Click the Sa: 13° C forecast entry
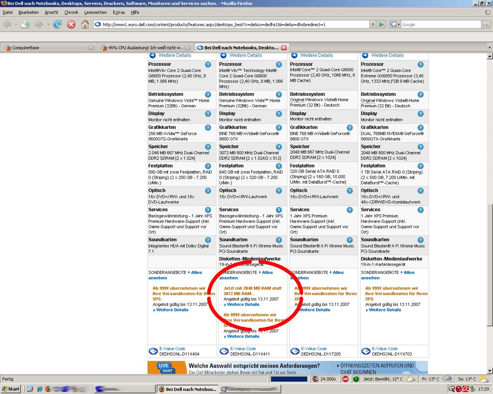Viewport: 493px width, 394px height. [473, 379]
